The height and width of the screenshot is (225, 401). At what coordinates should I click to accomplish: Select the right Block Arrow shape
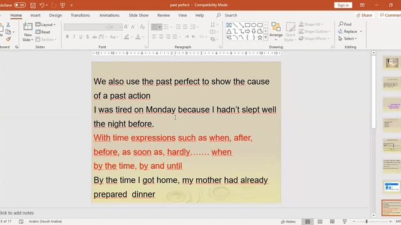pyautogui.click(x=247, y=31)
